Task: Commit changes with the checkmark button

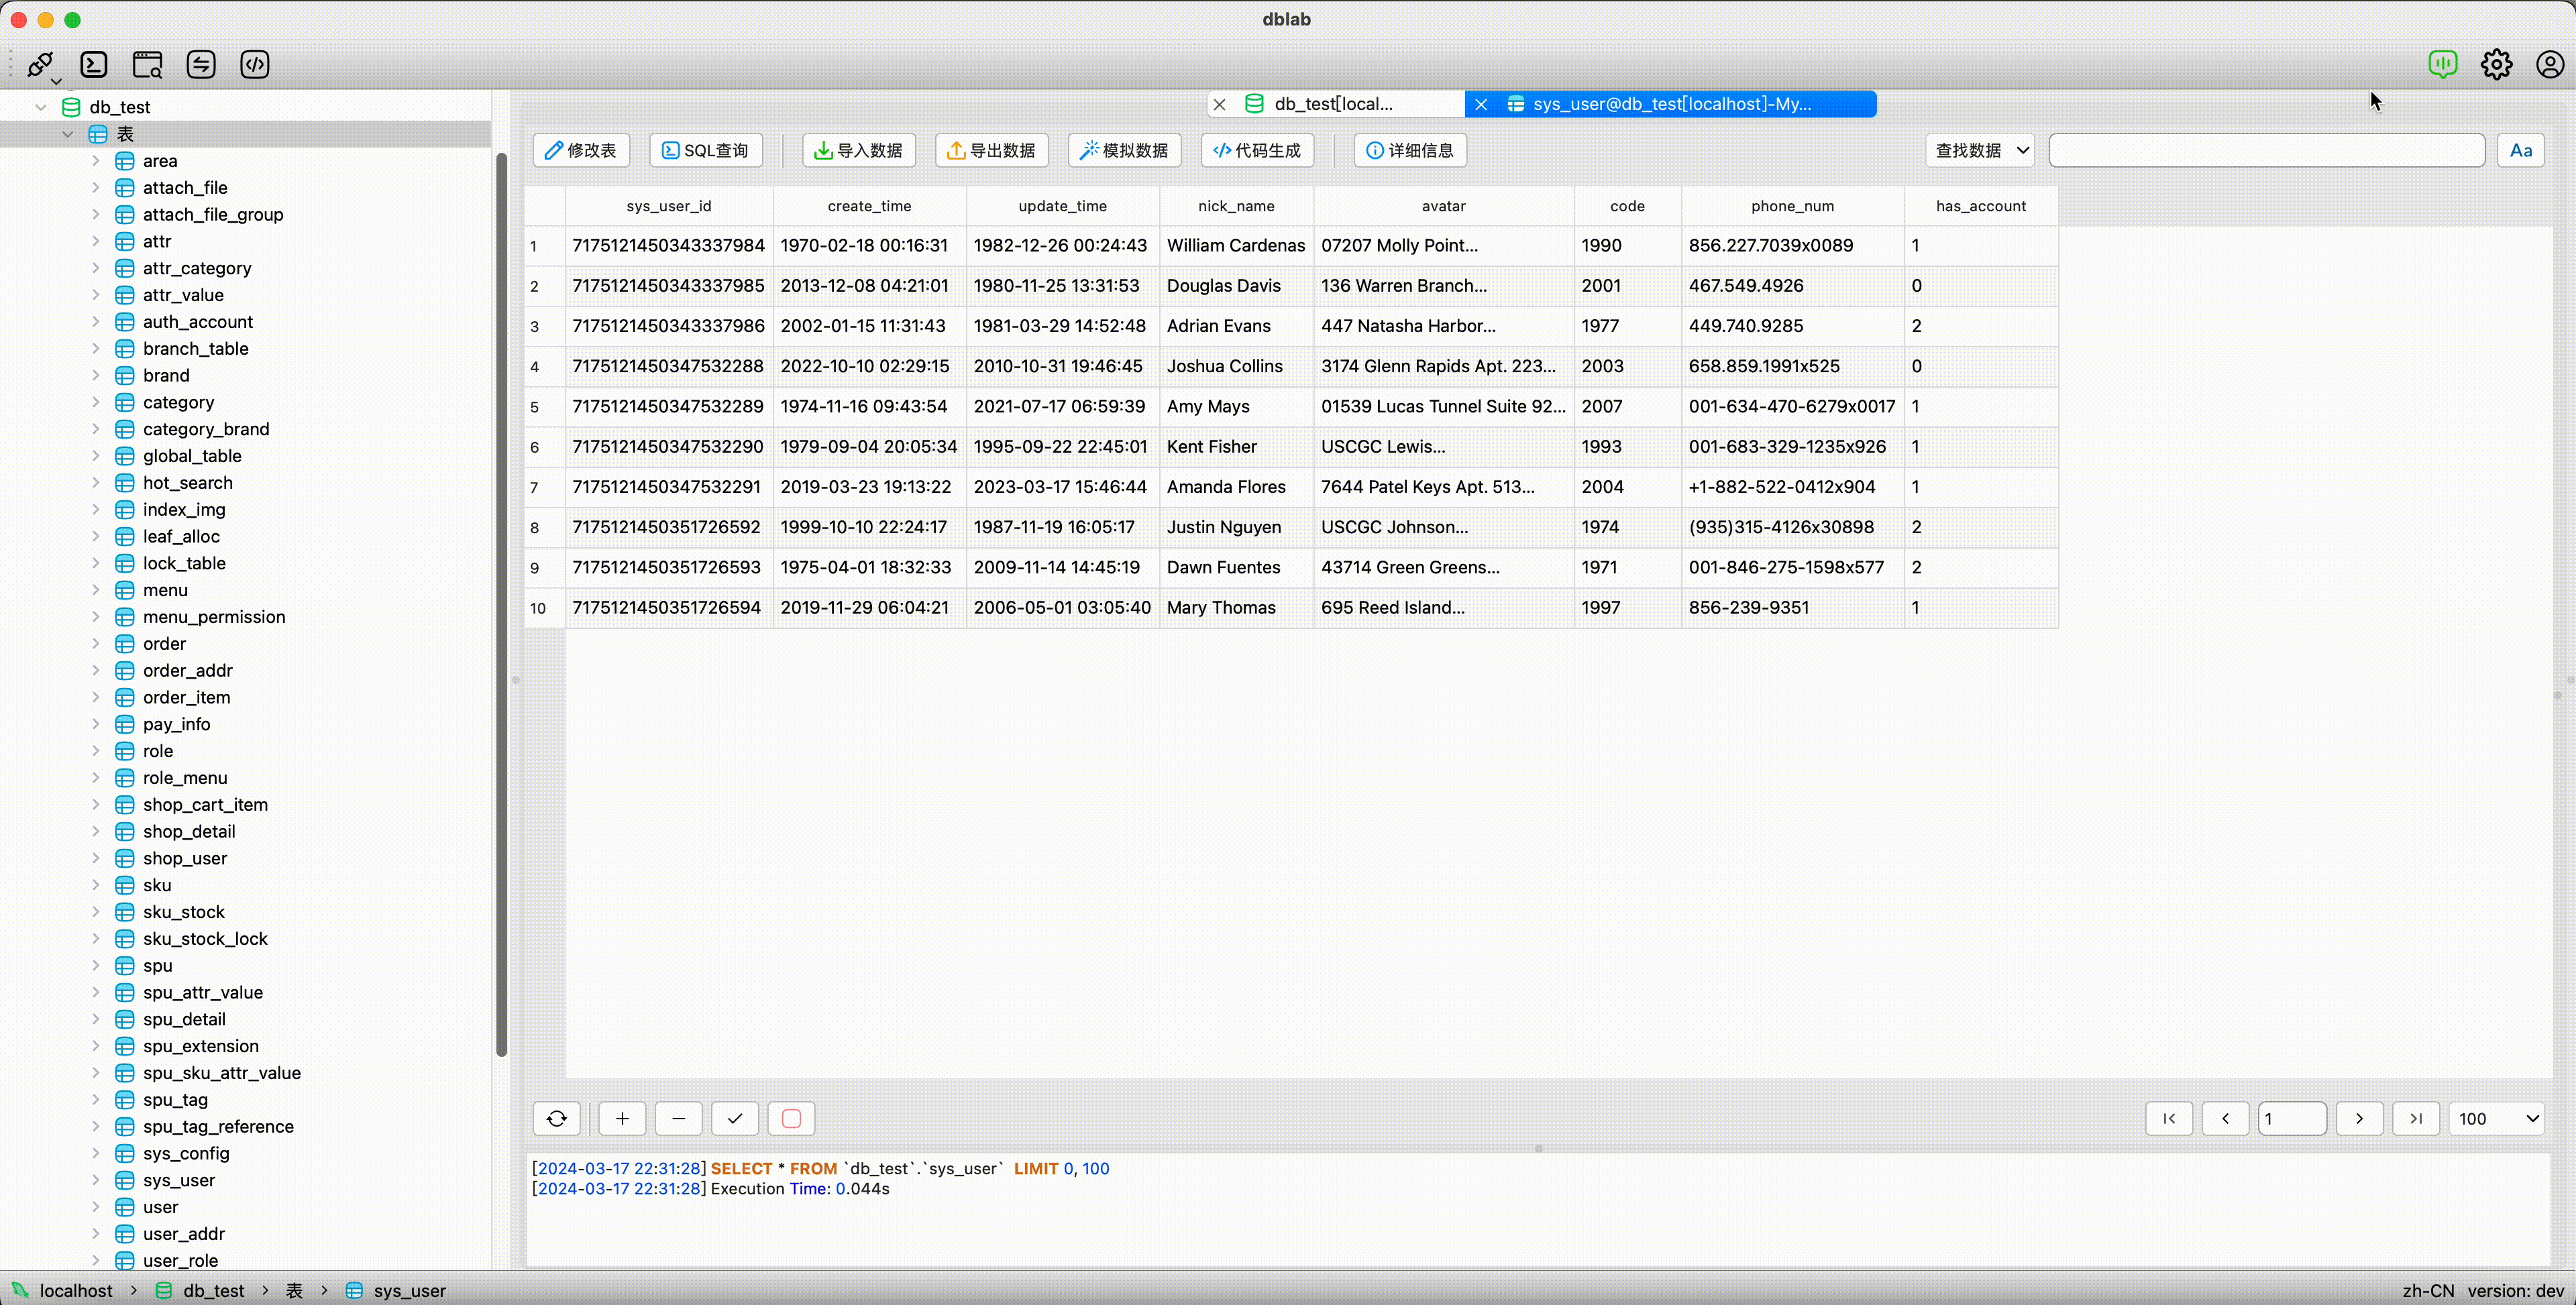Action: coord(735,1118)
